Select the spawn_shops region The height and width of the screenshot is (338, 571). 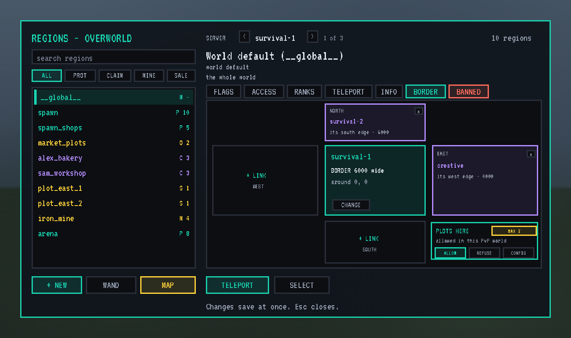click(114, 128)
